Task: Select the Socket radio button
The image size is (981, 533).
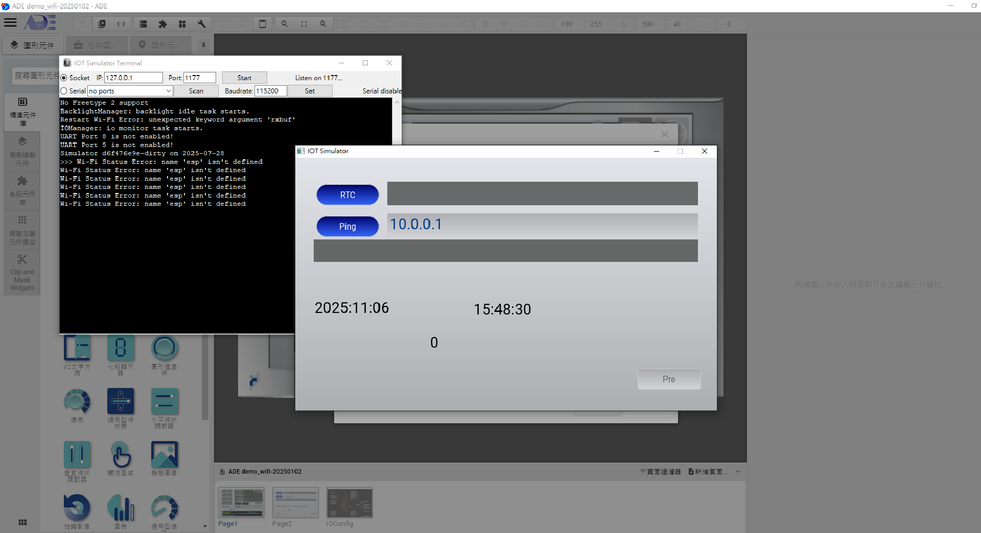Action: (64, 78)
